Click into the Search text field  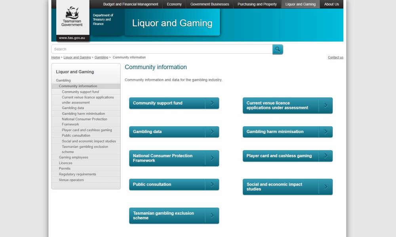(x=162, y=49)
